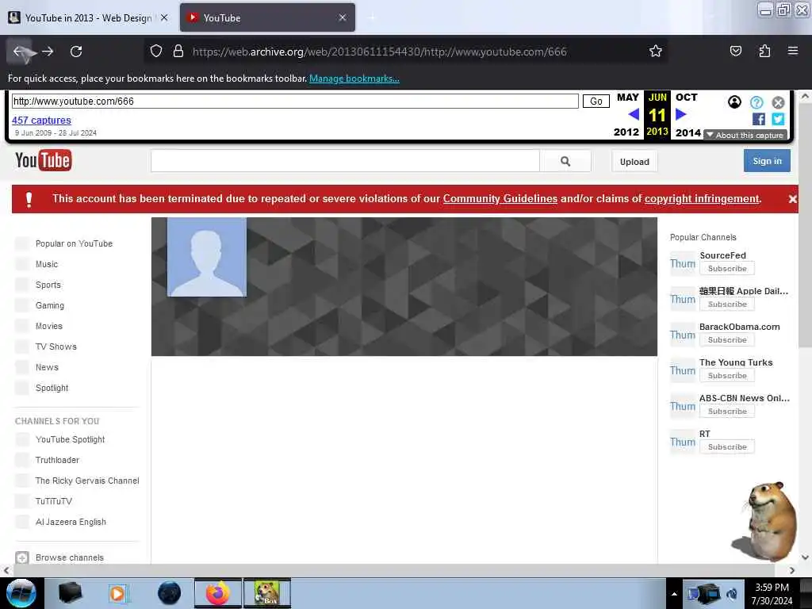812x609 pixels.
Task: Switch to the YouTube in 2013 tab
Action: tap(88, 17)
